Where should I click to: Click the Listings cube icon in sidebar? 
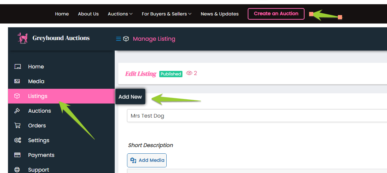17,96
